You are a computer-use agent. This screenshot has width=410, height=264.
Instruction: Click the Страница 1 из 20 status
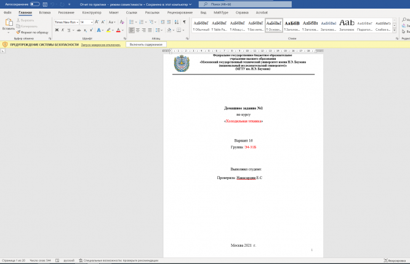tap(14, 260)
